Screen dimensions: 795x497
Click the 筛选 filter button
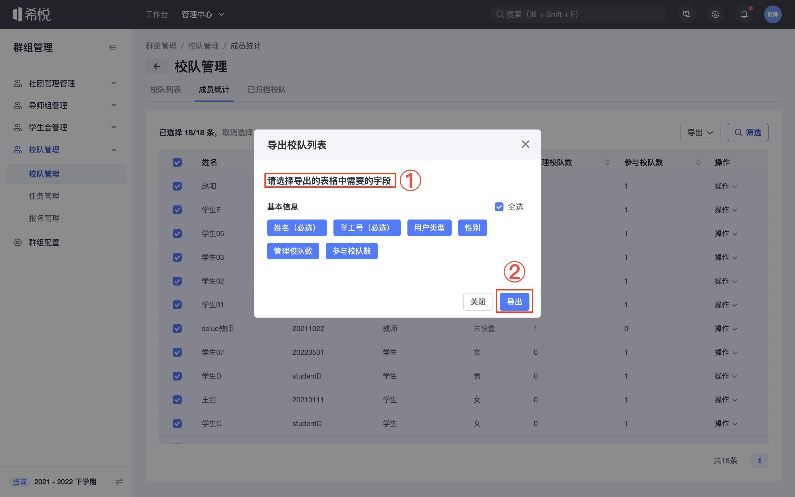(748, 133)
